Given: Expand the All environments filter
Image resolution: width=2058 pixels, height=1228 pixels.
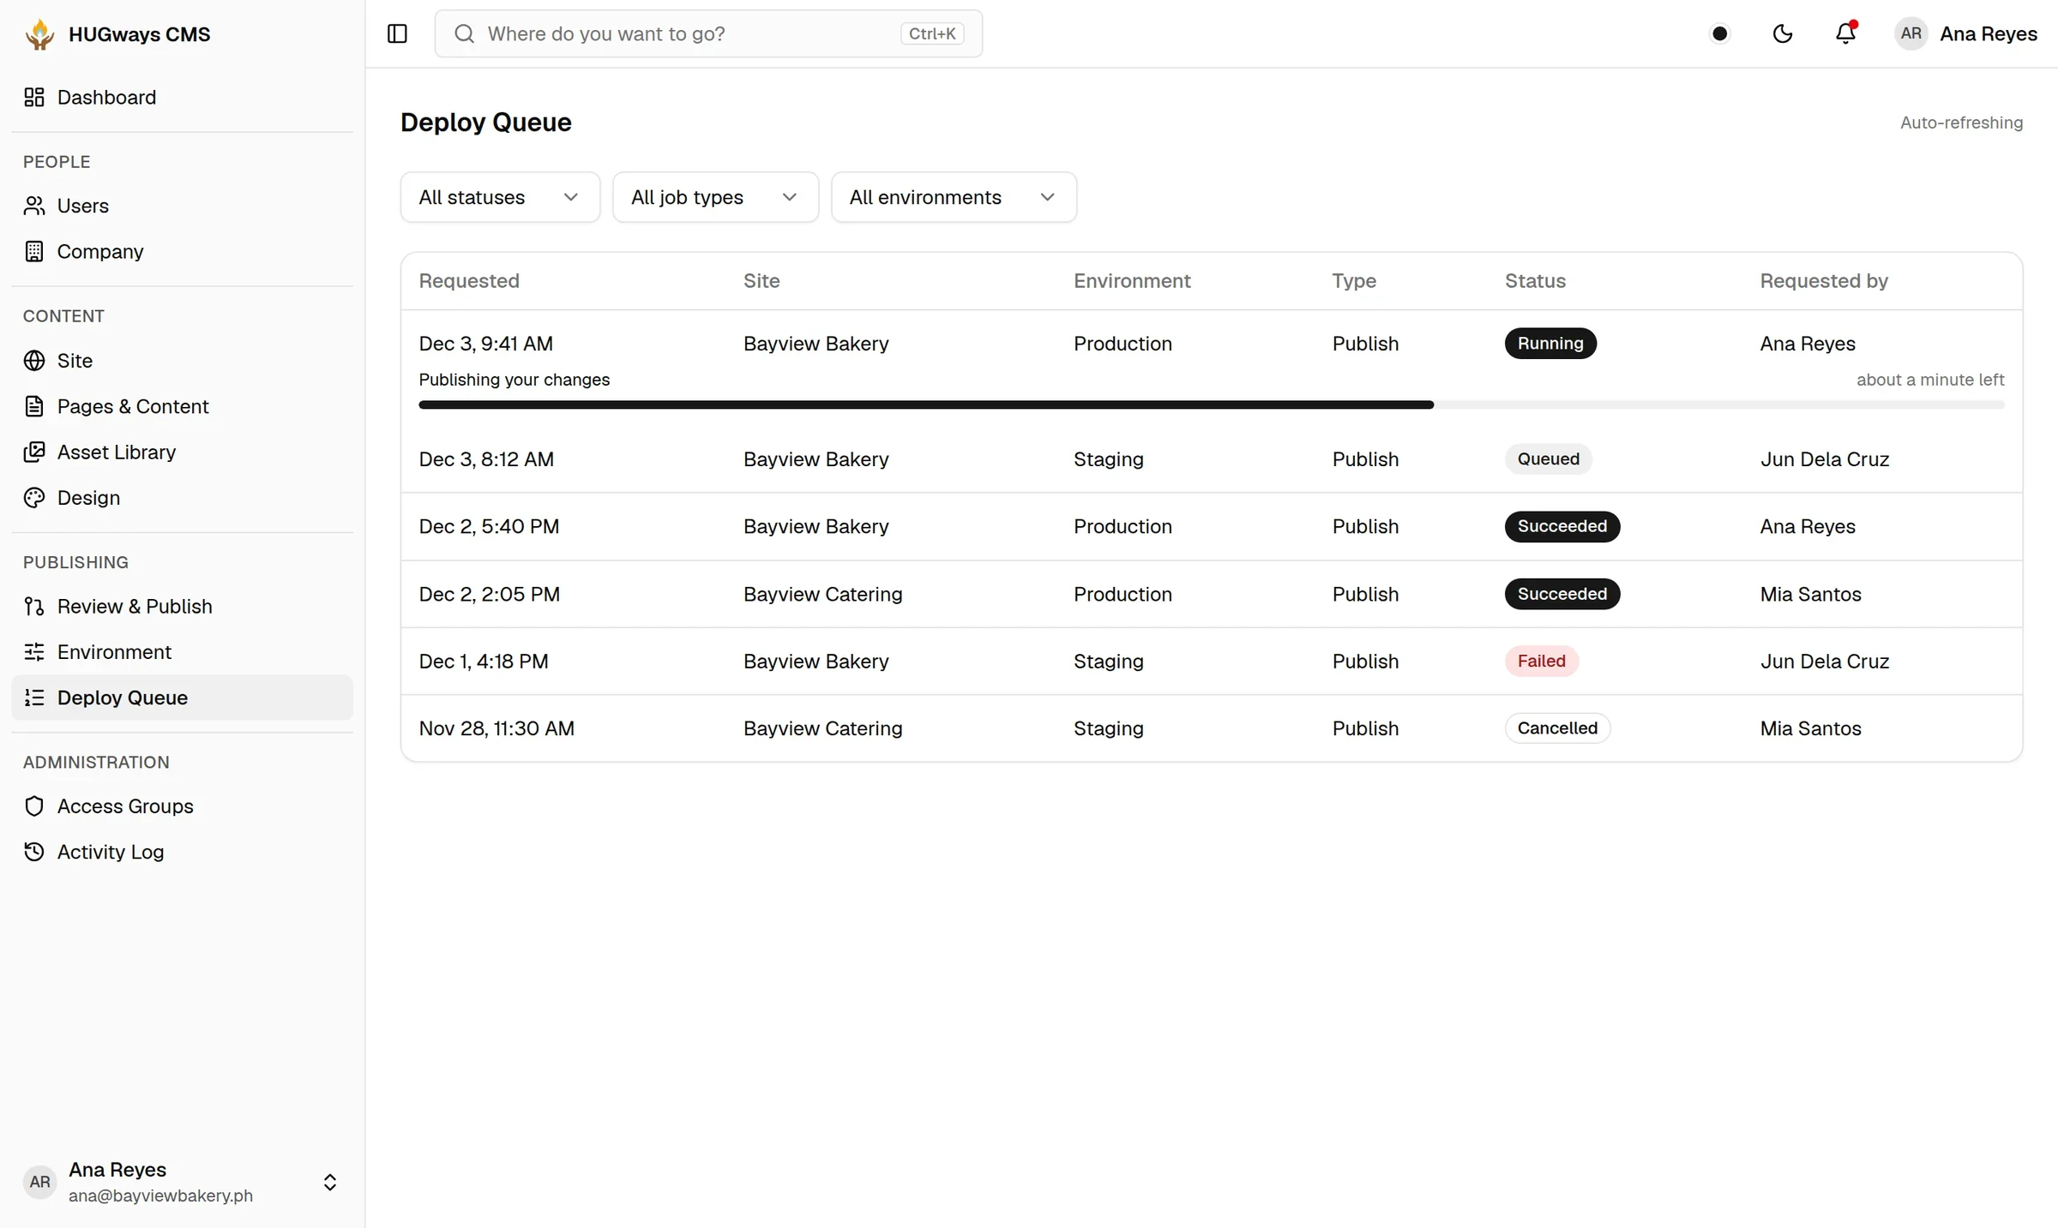Looking at the screenshot, I should (954, 197).
